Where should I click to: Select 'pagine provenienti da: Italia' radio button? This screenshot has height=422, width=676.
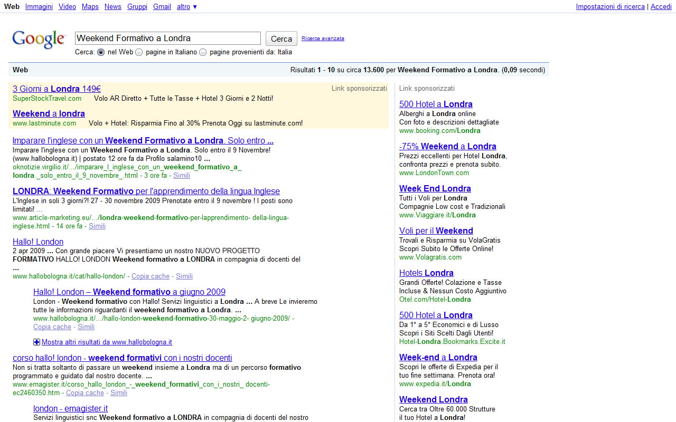point(203,52)
